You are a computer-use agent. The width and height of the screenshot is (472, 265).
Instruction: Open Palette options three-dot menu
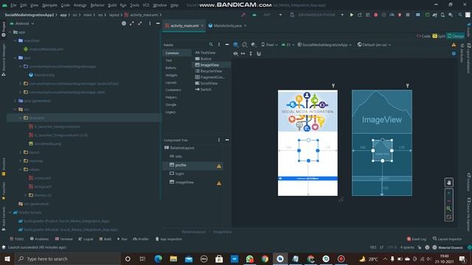point(219,44)
